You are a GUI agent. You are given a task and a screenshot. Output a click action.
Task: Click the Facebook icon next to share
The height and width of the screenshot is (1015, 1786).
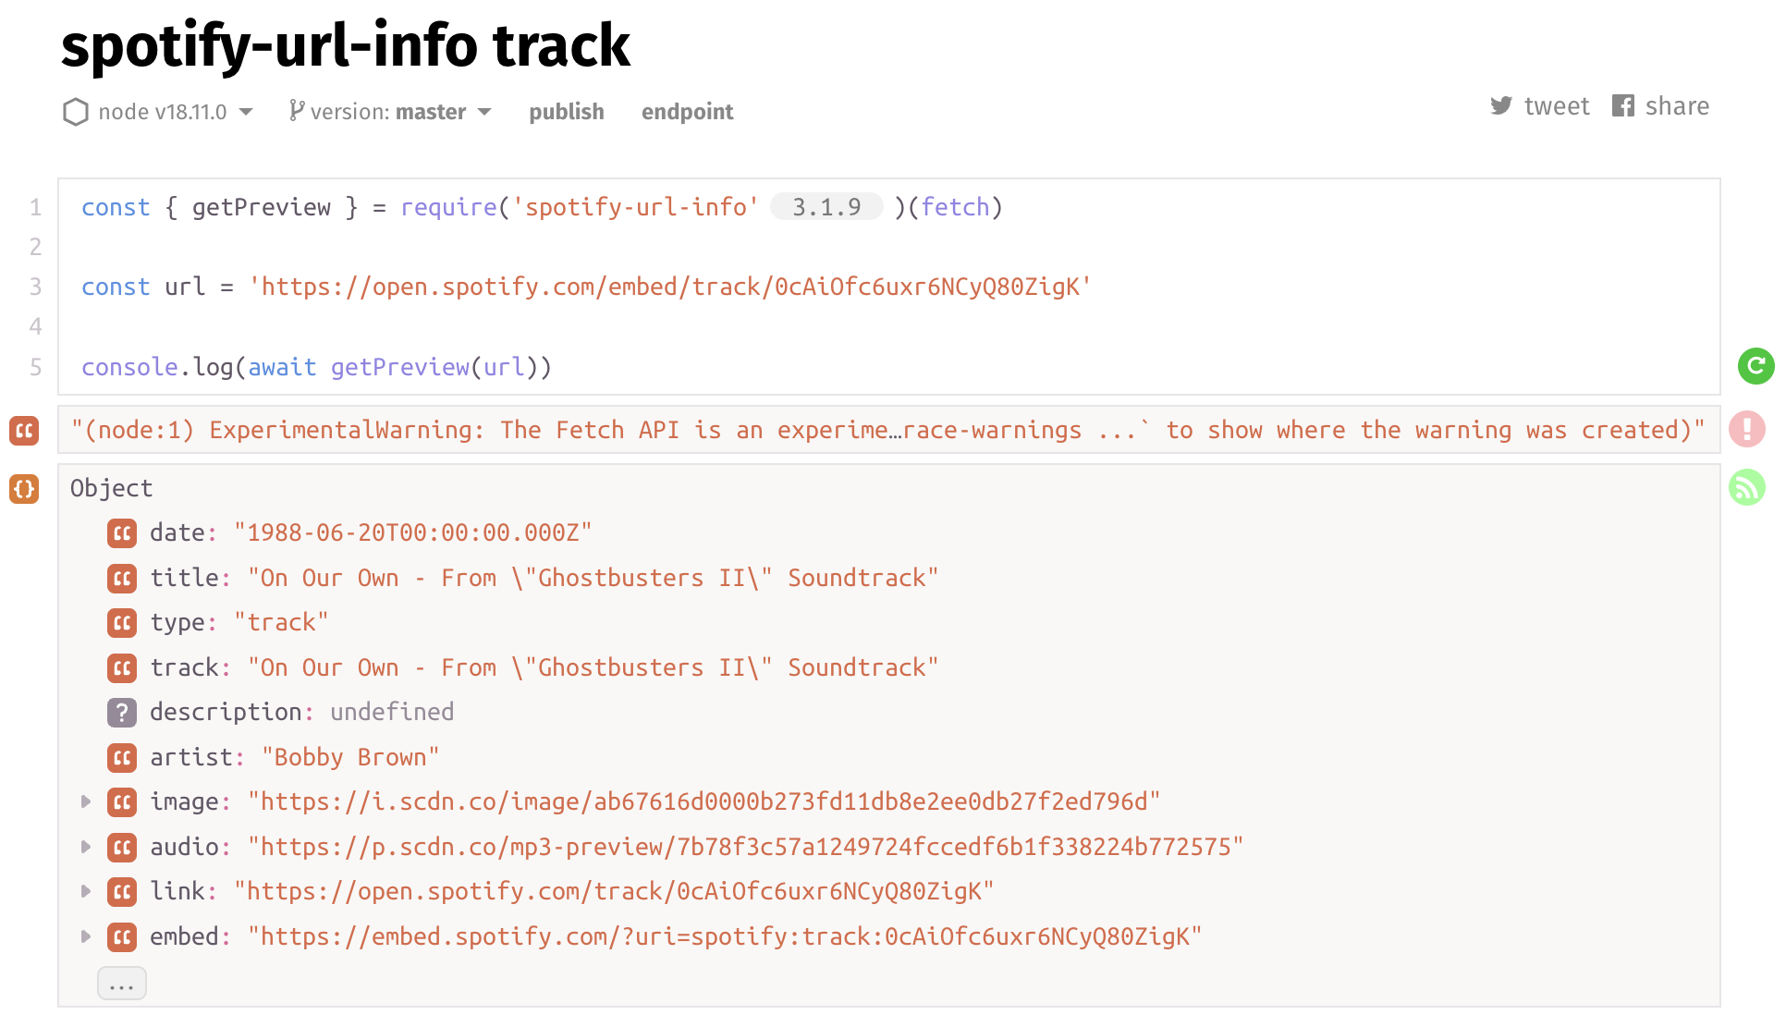pos(1624,105)
